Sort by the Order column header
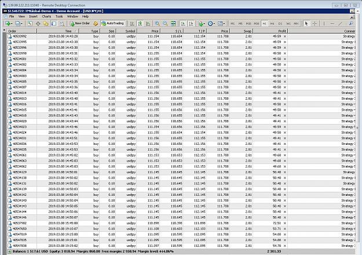Viewport: 362px width, 255px height. [x=21, y=31]
